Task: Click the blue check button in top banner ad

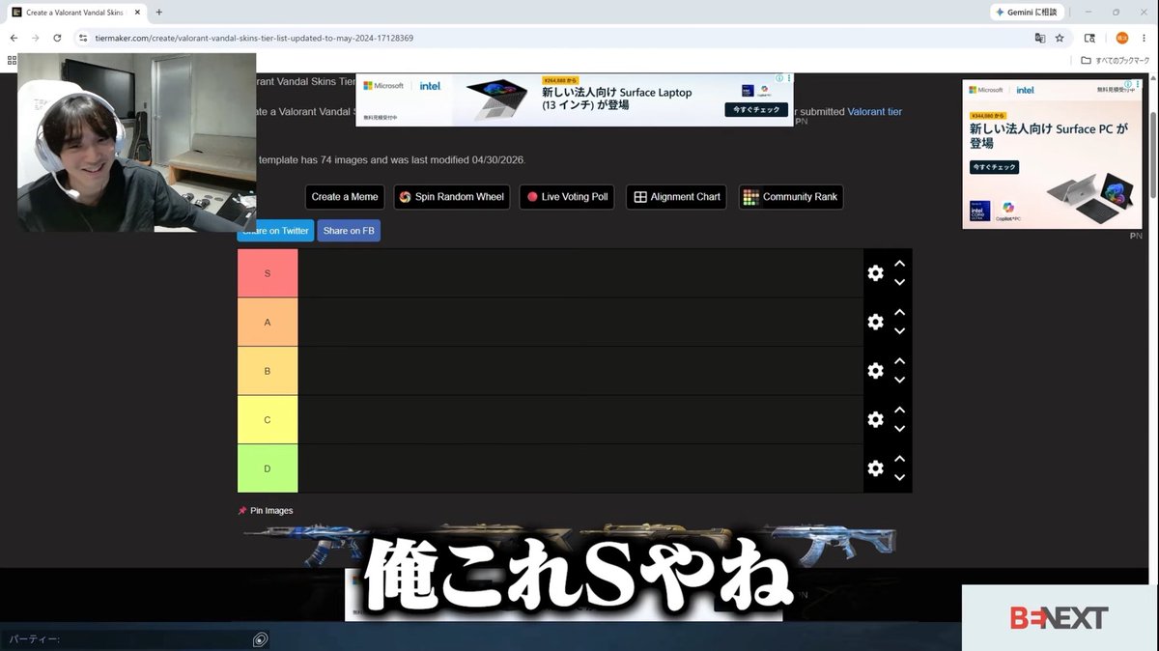Action: 756,109
